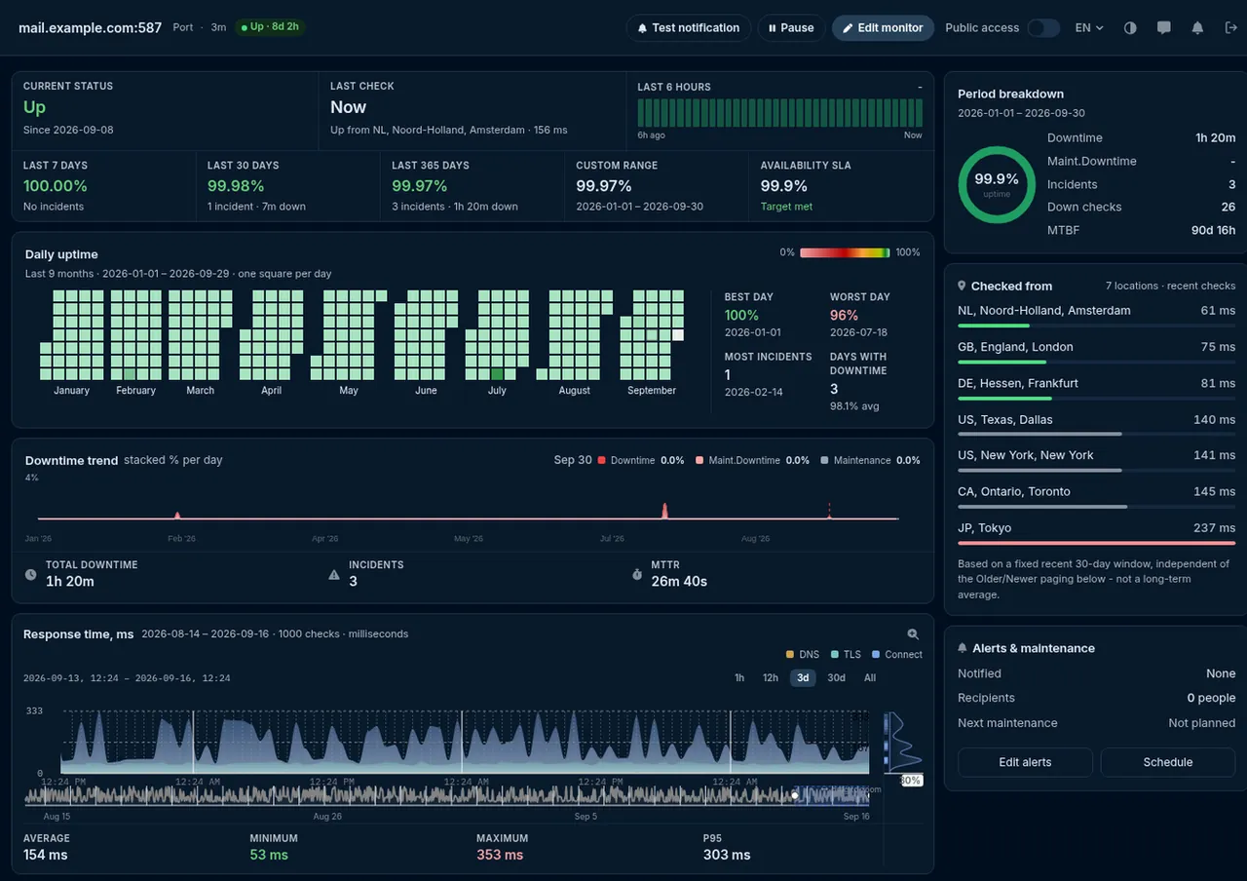
Task: Click the Maximum '353 ms' value
Action: [500, 855]
